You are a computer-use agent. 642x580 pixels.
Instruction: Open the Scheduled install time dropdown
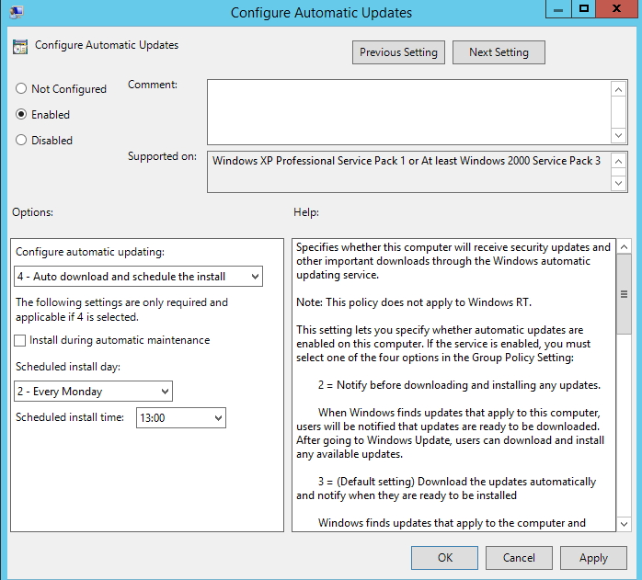181,417
